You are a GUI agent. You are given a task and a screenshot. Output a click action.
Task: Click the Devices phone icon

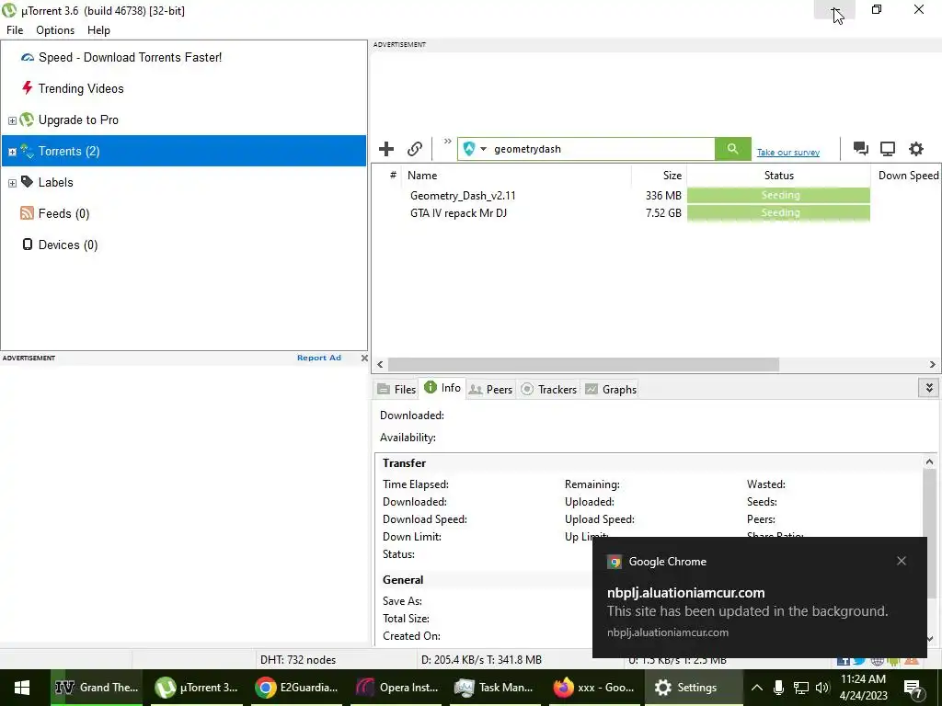pos(27,245)
